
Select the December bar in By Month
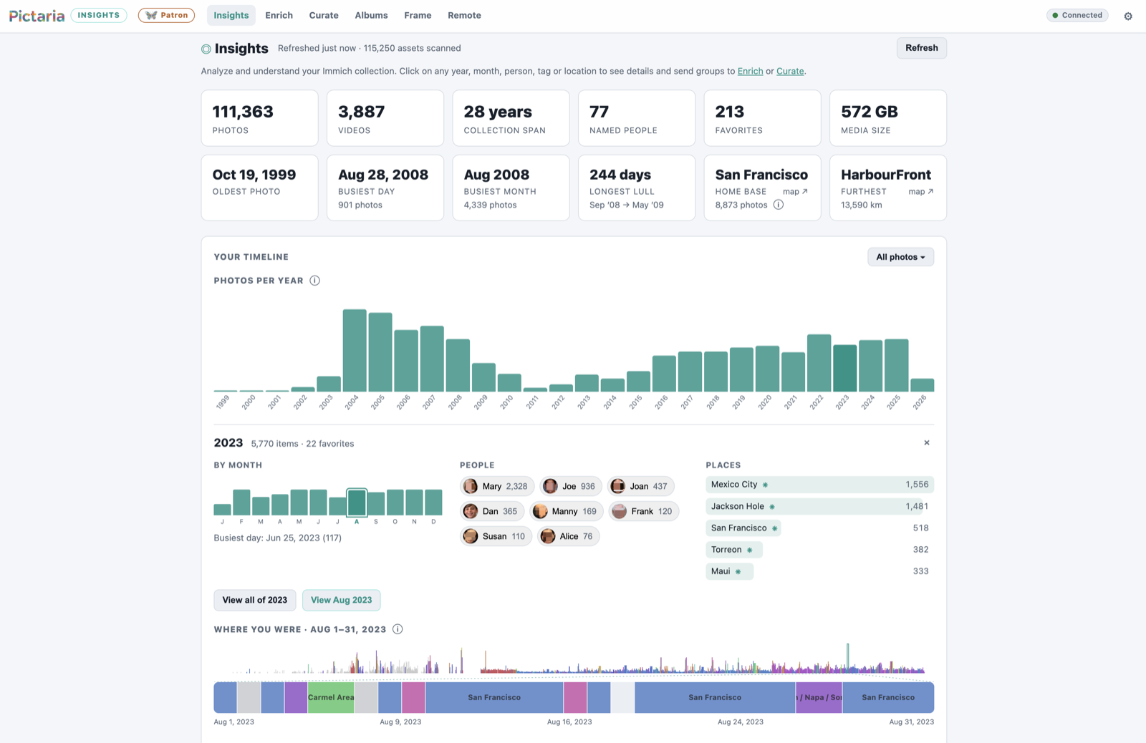tap(433, 502)
